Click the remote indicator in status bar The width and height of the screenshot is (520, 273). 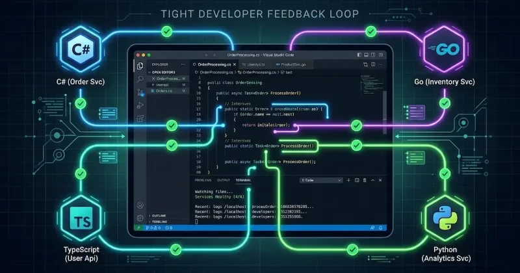point(138,228)
